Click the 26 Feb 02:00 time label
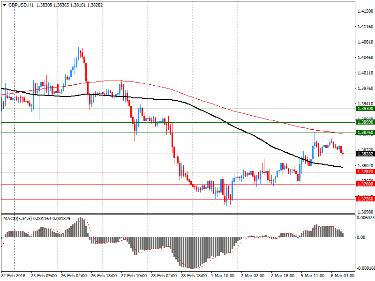Screen dimensions: 375x281 click(74, 276)
